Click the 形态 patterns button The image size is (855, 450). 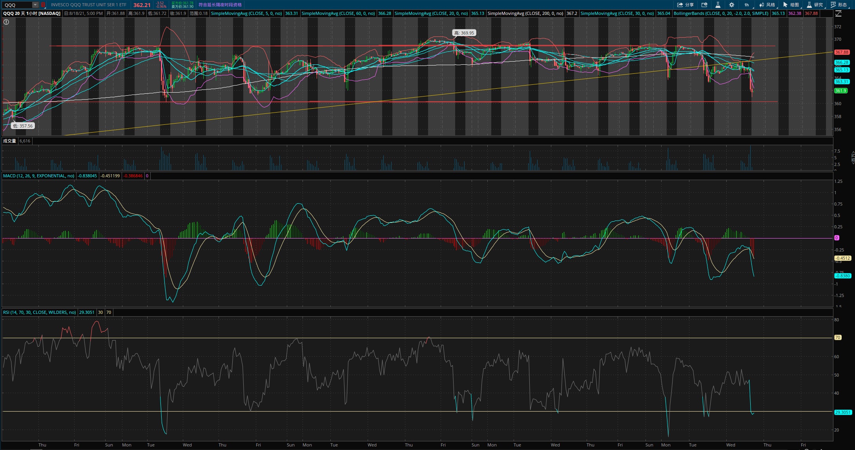click(839, 5)
